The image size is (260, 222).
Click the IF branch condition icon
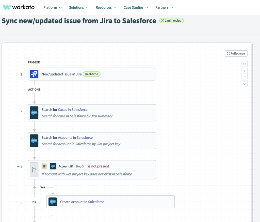[x=34, y=170]
